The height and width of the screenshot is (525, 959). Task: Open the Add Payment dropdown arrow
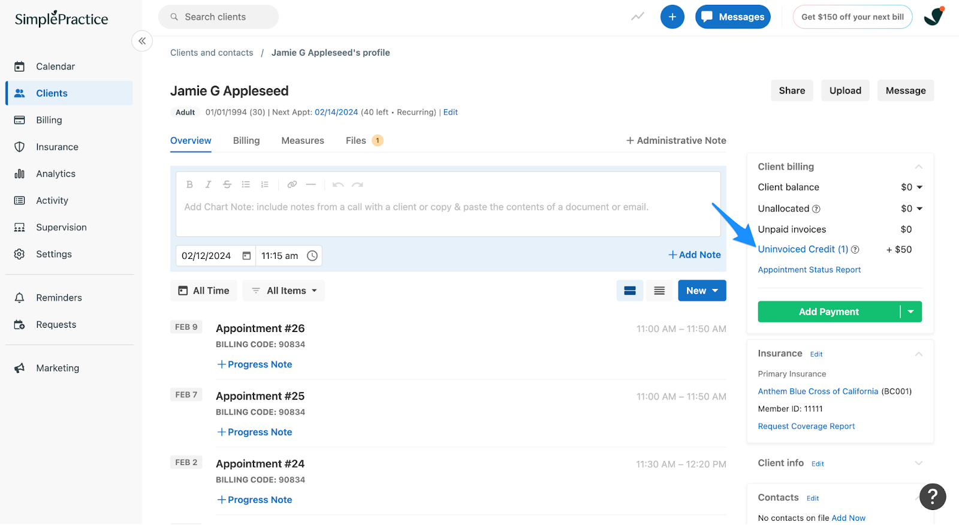pyautogui.click(x=911, y=312)
